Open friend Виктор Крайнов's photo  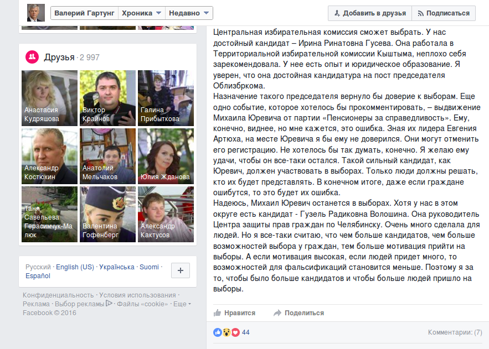pos(107,98)
